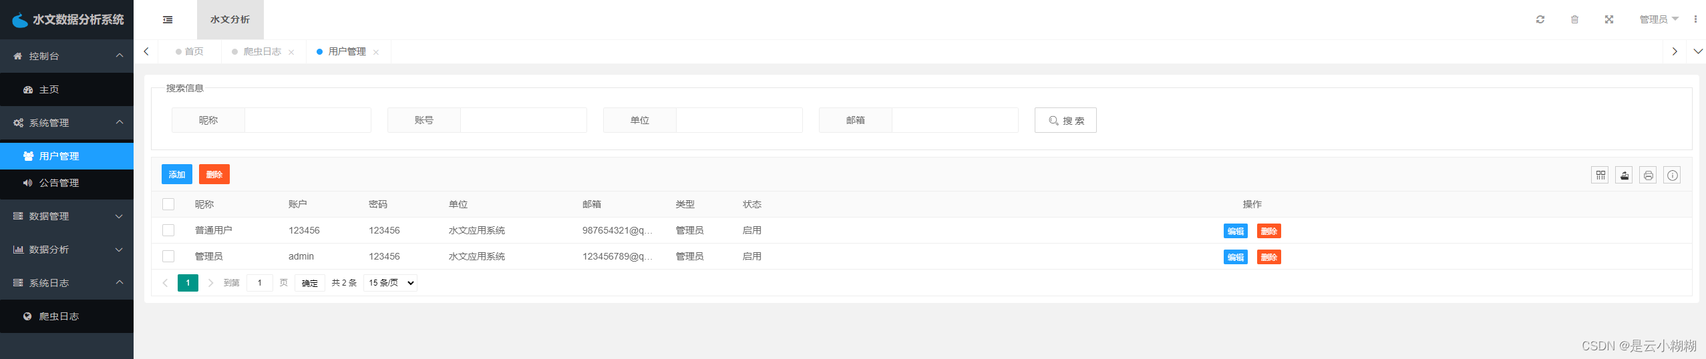Click the print table icon

pos(1649,175)
